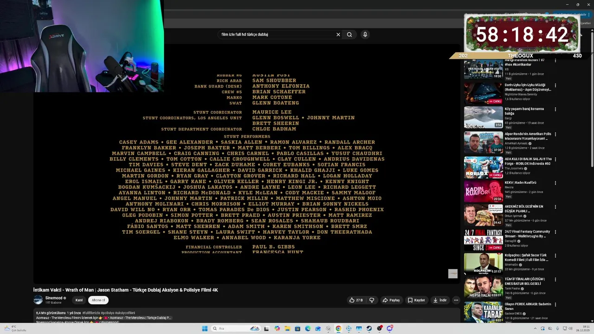Open 24/7 Final Fantasy thumbnail
Image resolution: width=594 pixels, height=334 pixels.
pyautogui.click(x=483, y=240)
